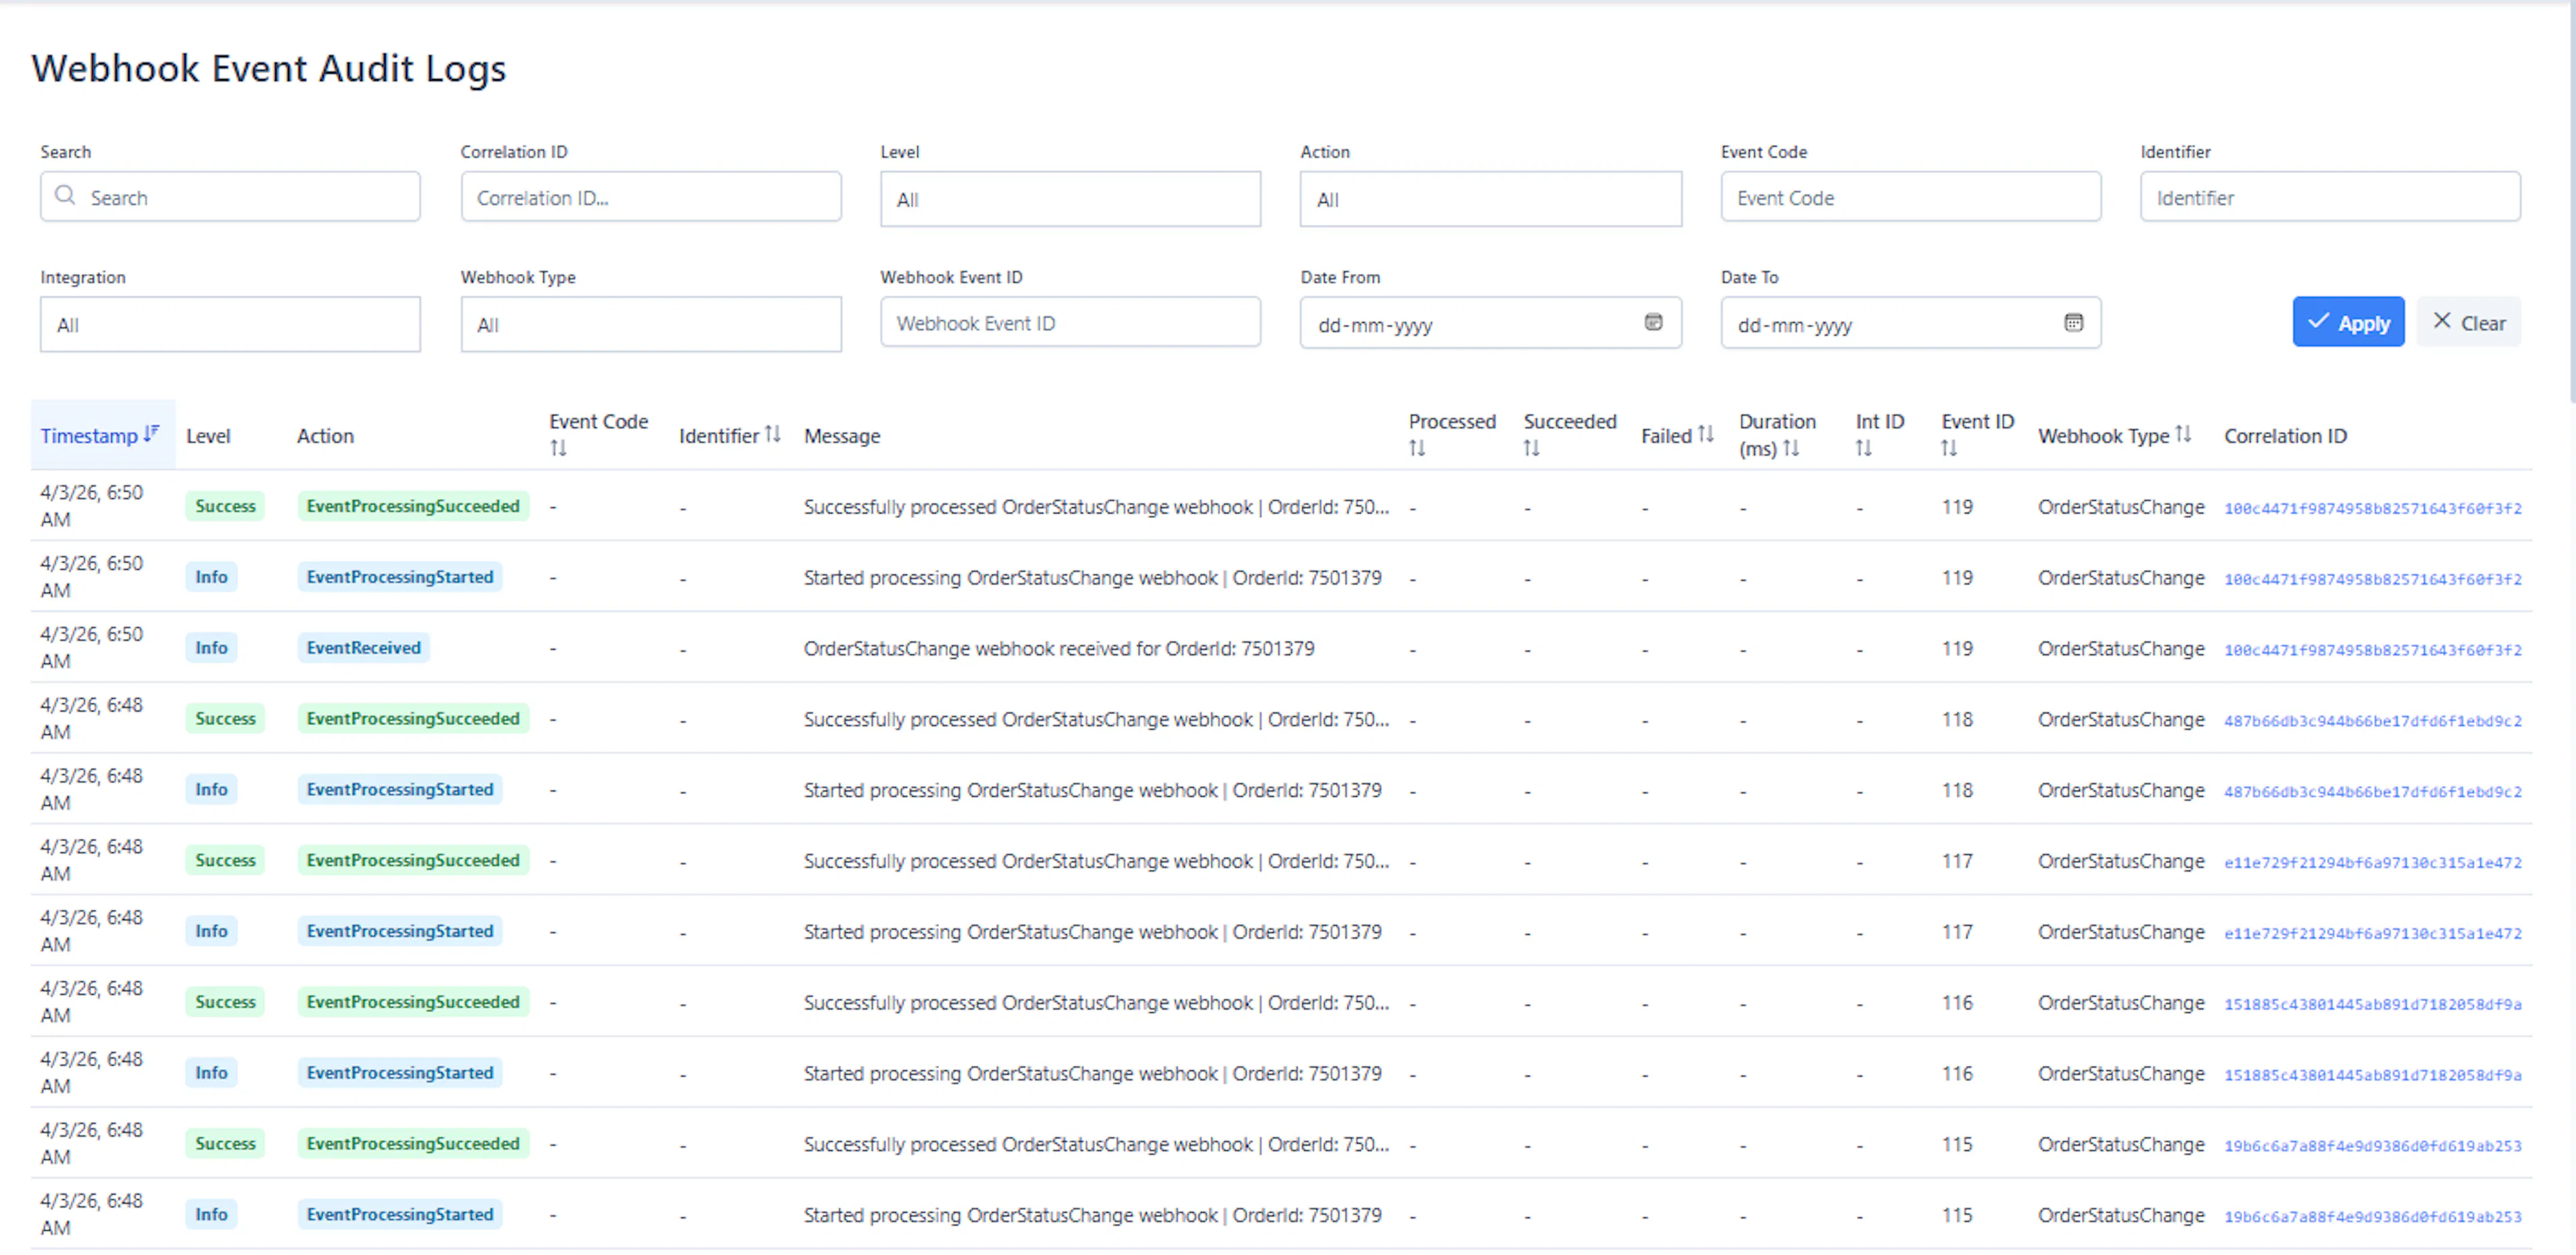
Task: Click the Date To date field
Action: tap(1910, 323)
